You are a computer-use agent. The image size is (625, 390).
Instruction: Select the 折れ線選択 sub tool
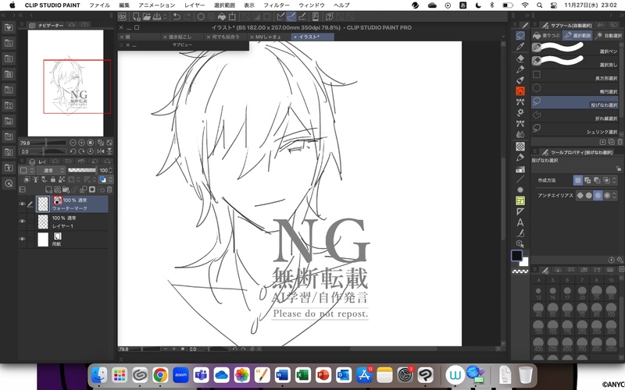pyautogui.click(x=575, y=115)
